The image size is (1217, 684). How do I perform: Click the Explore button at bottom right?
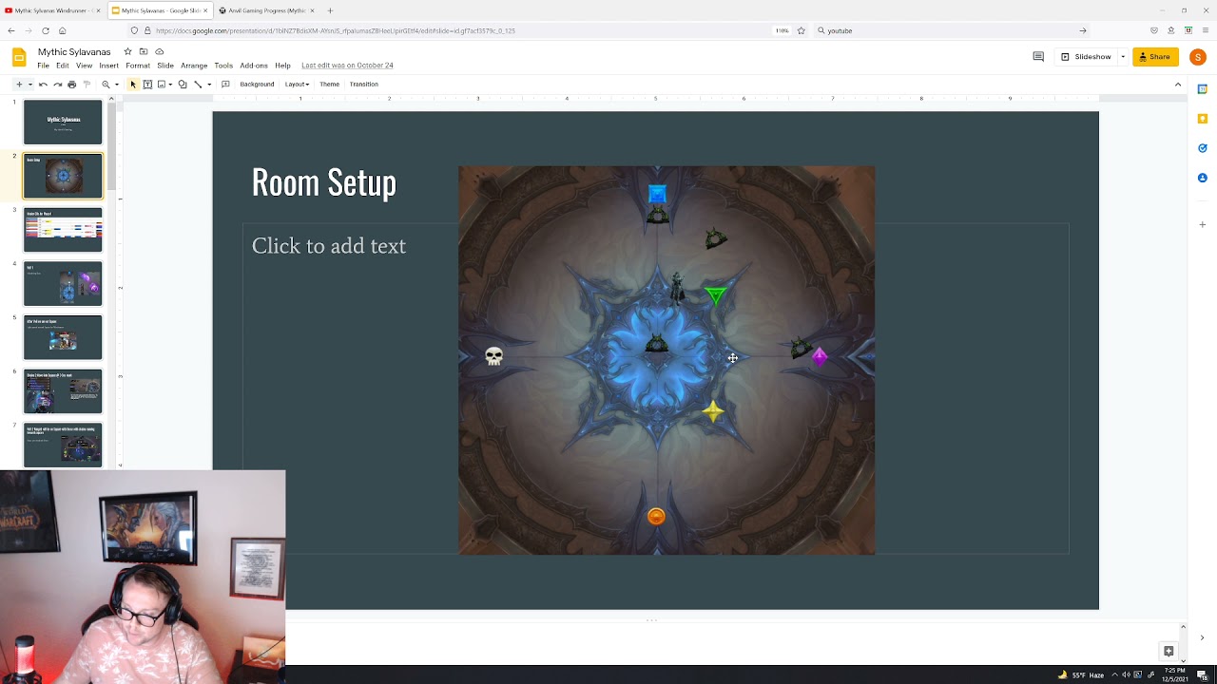click(1169, 651)
